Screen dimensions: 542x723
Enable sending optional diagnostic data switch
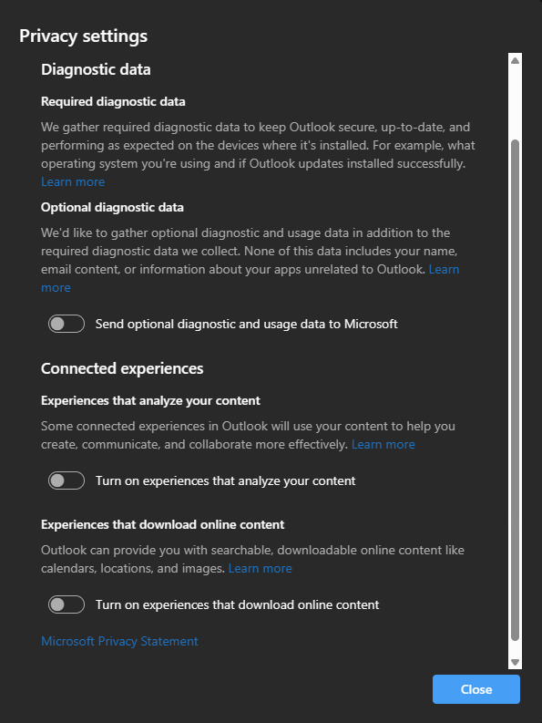pyautogui.click(x=66, y=324)
